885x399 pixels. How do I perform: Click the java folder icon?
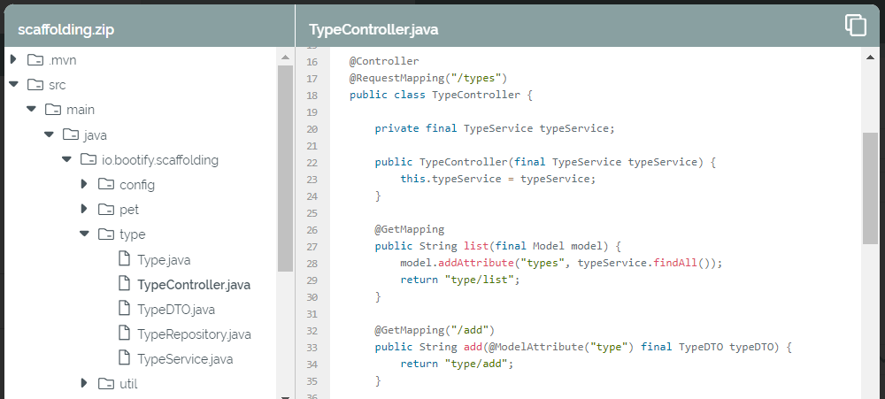coord(71,134)
